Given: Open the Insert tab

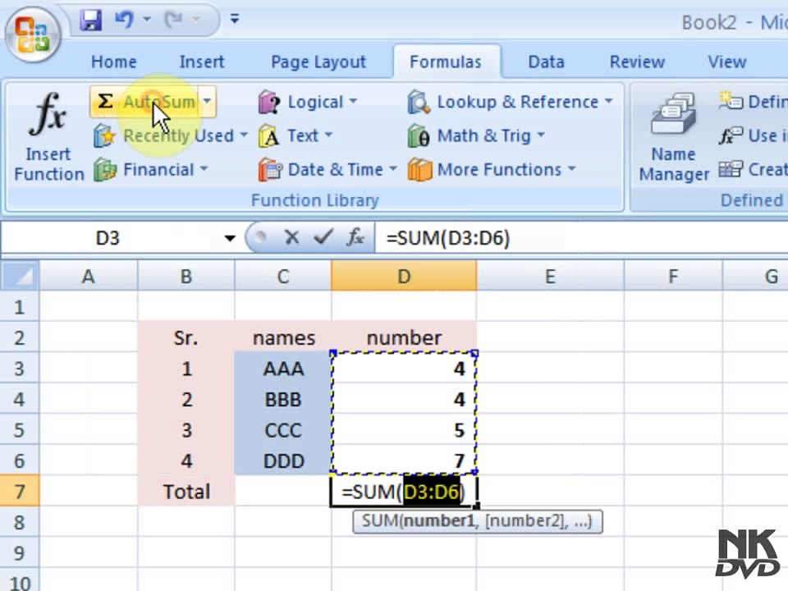Looking at the screenshot, I should click(x=202, y=62).
